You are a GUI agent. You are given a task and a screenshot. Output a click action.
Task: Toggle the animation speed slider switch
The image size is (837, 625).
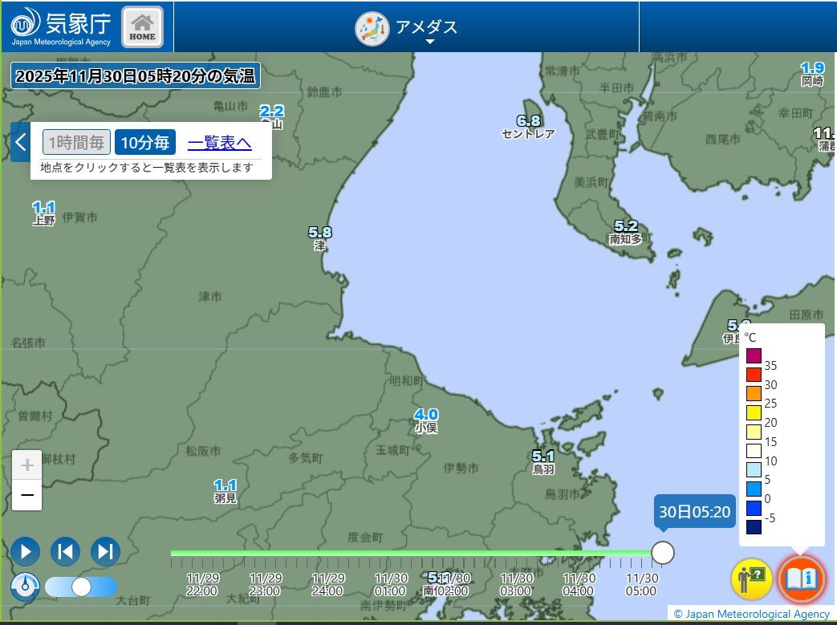click(81, 587)
